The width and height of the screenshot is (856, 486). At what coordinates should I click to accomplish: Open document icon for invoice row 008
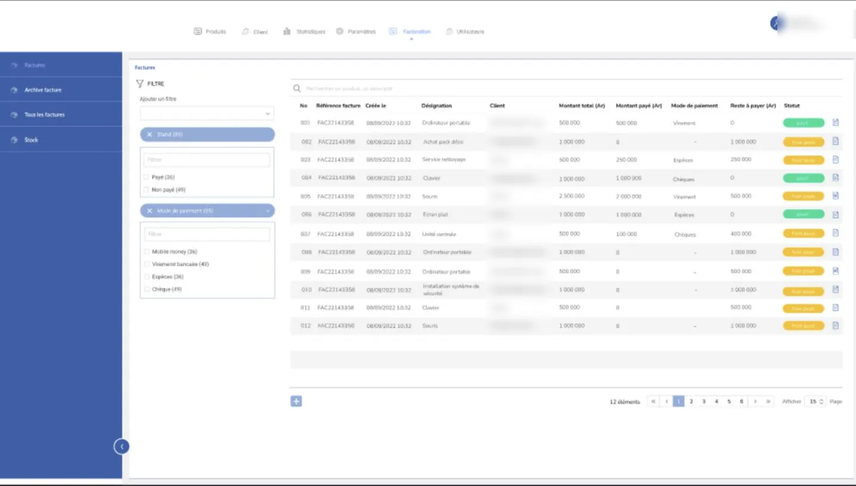[x=835, y=252]
